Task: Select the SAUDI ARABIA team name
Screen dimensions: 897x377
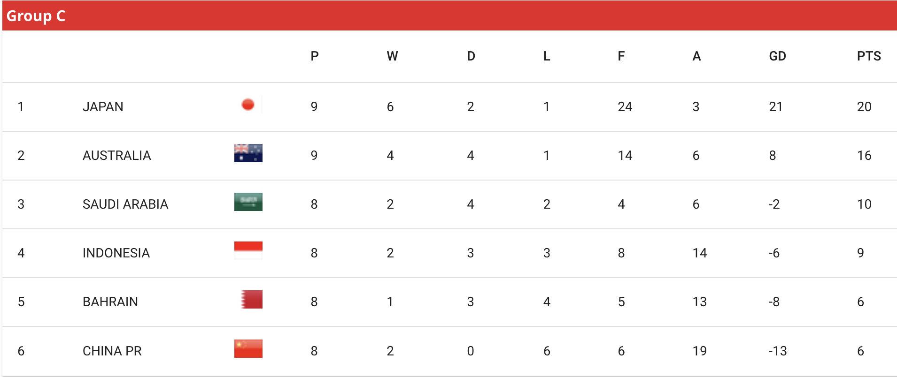Action: 125,204
